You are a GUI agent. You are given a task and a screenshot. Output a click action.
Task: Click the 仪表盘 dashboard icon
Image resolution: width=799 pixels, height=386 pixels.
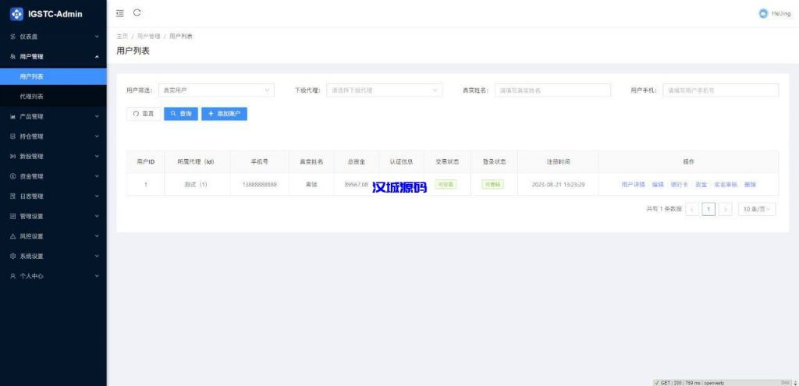click(x=13, y=37)
